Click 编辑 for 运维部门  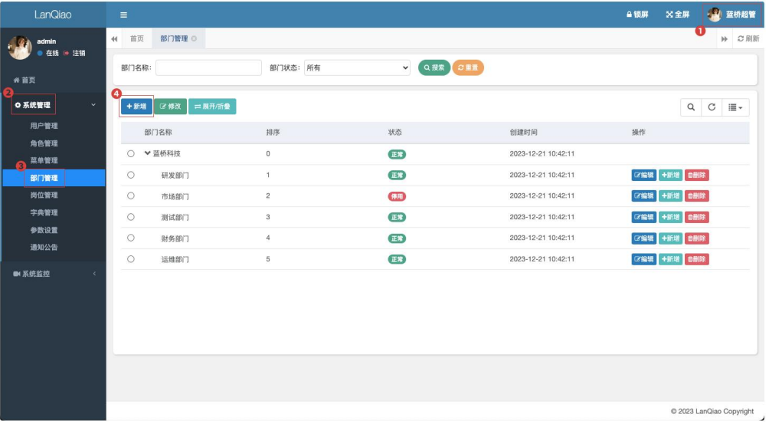tap(644, 259)
